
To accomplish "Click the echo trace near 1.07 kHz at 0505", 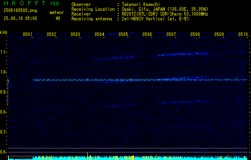I will pyautogui.click(x=115, y=58).
